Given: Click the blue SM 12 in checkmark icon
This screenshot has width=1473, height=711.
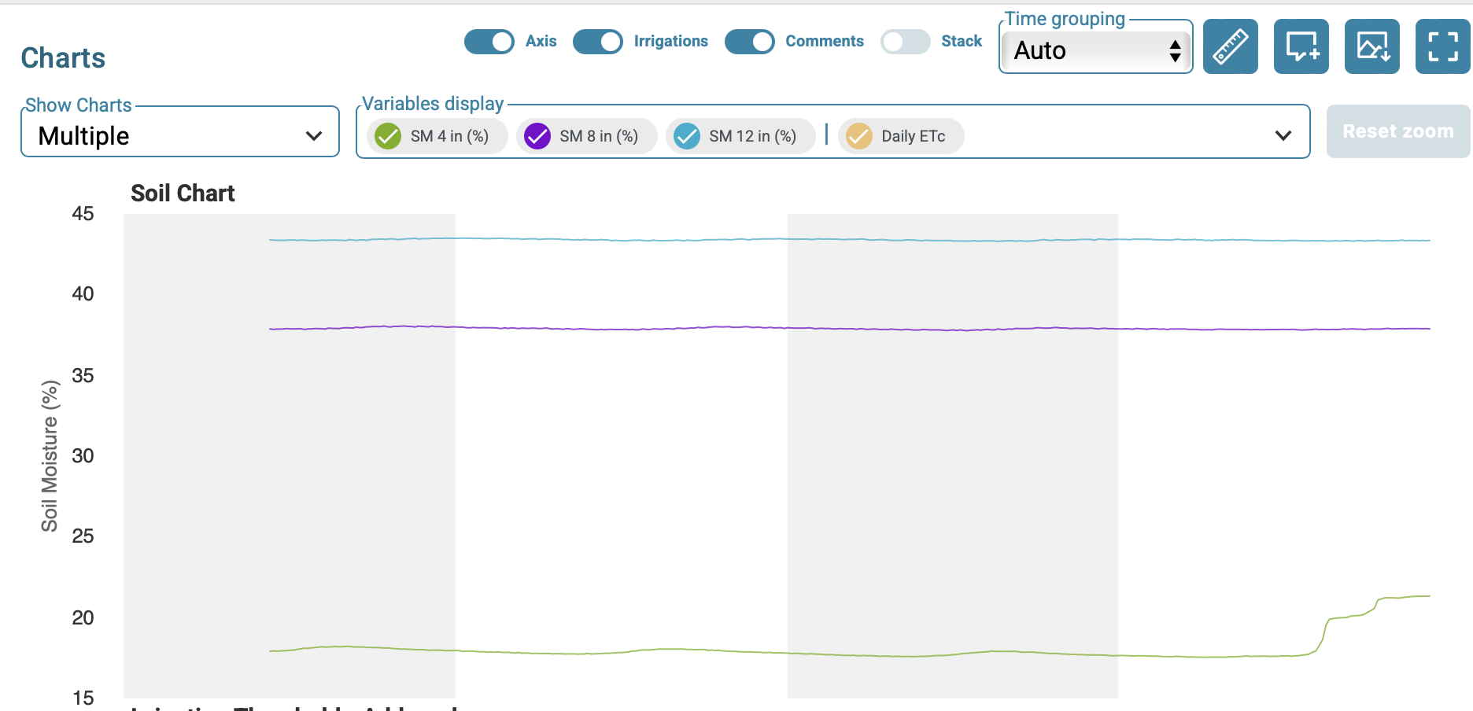Looking at the screenshot, I should [x=687, y=136].
